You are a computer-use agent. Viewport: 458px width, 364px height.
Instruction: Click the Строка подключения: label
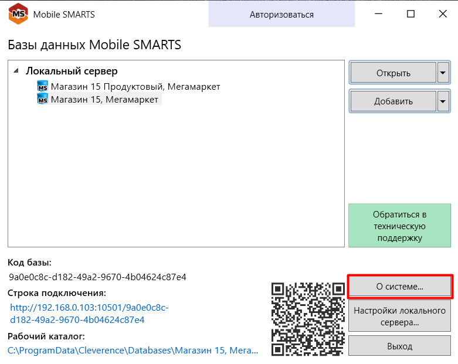(x=57, y=292)
